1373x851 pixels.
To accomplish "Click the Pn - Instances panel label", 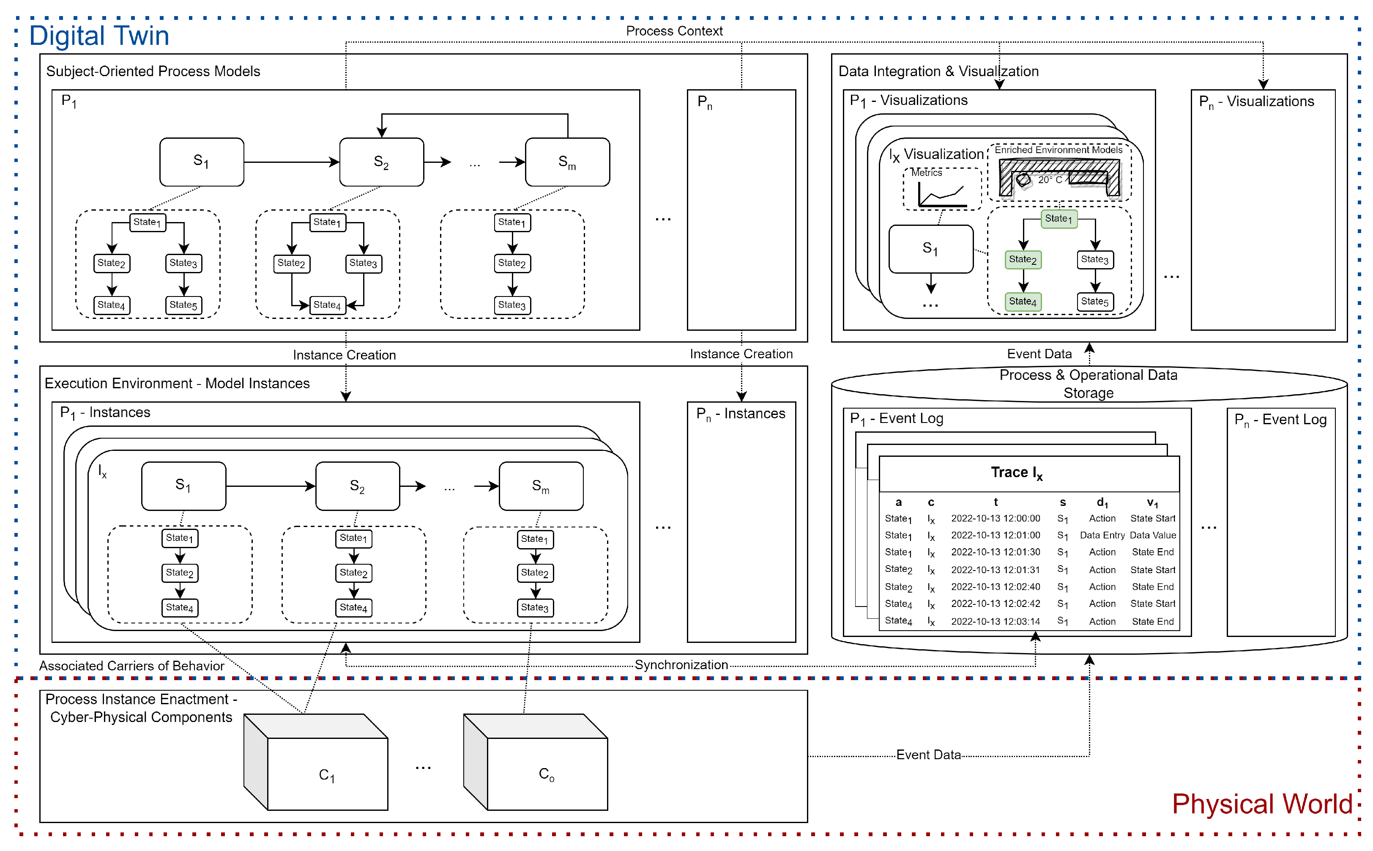I will pos(741,414).
